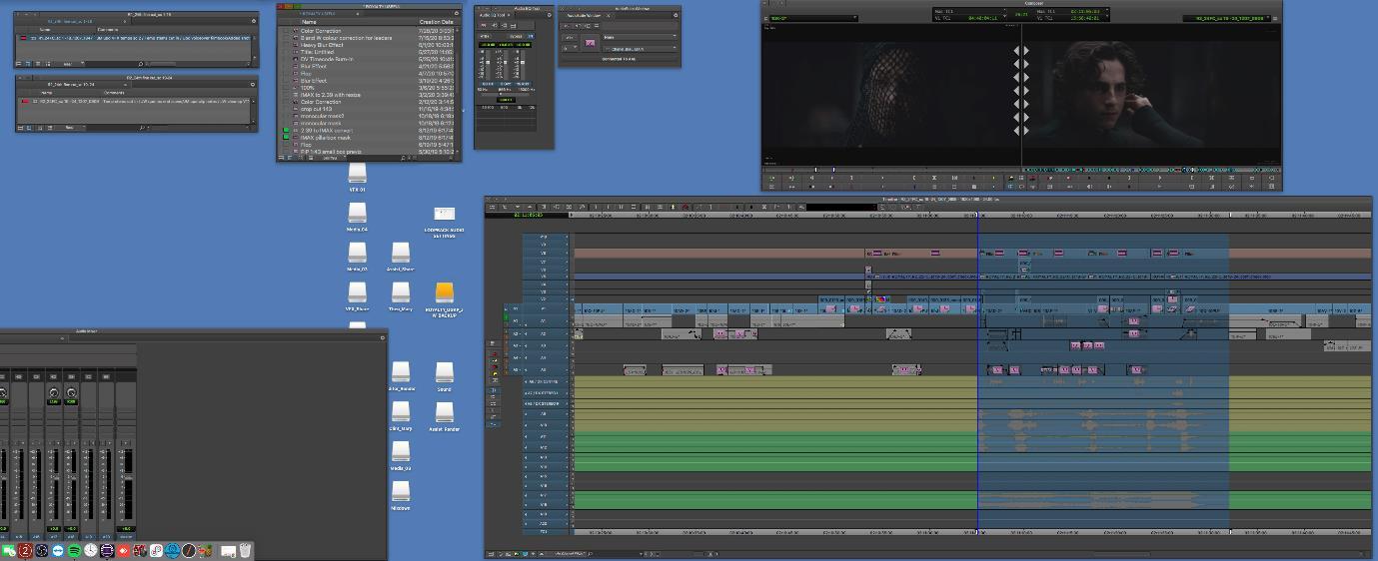Open Spotify from the Dock
This screenshot has height=561, width=1378.
74,551
